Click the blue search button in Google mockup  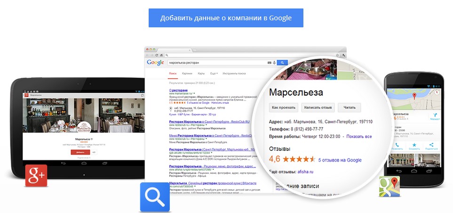click(282, 63)
